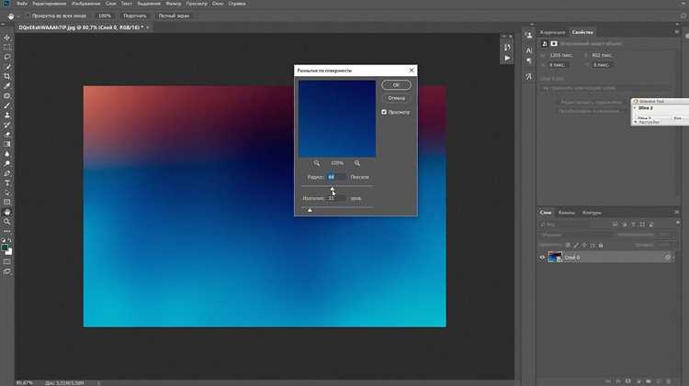Select the Brush tool
This screenshot has width=689, height=386.
(7, 105)
